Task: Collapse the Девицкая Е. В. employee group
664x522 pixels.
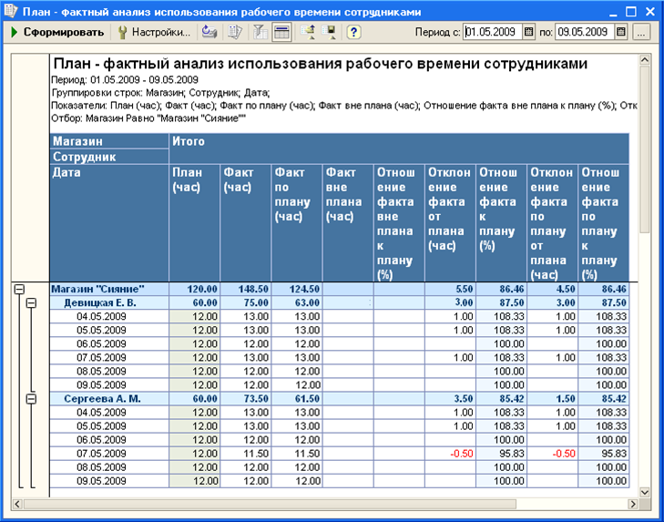Action: click(x=31, y=303)
